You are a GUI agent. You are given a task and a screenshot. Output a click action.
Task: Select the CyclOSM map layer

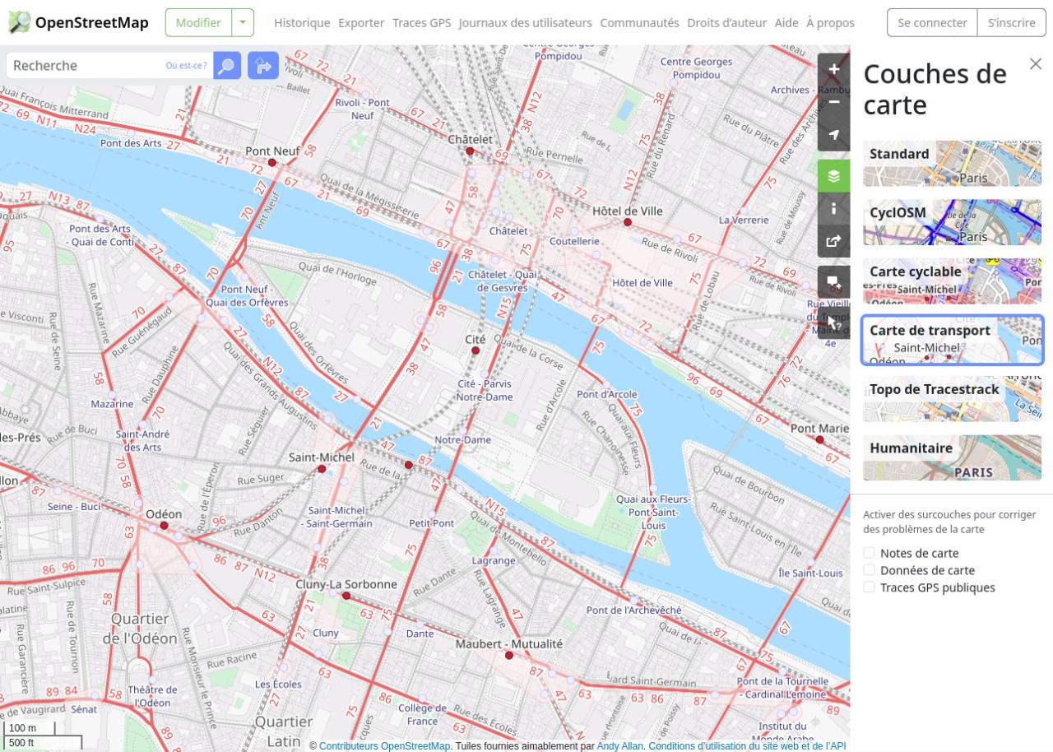point(952,222)
